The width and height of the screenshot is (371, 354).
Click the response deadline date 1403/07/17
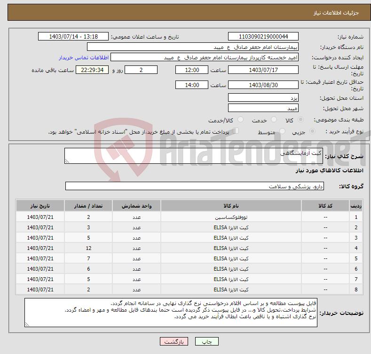[263, 70]
